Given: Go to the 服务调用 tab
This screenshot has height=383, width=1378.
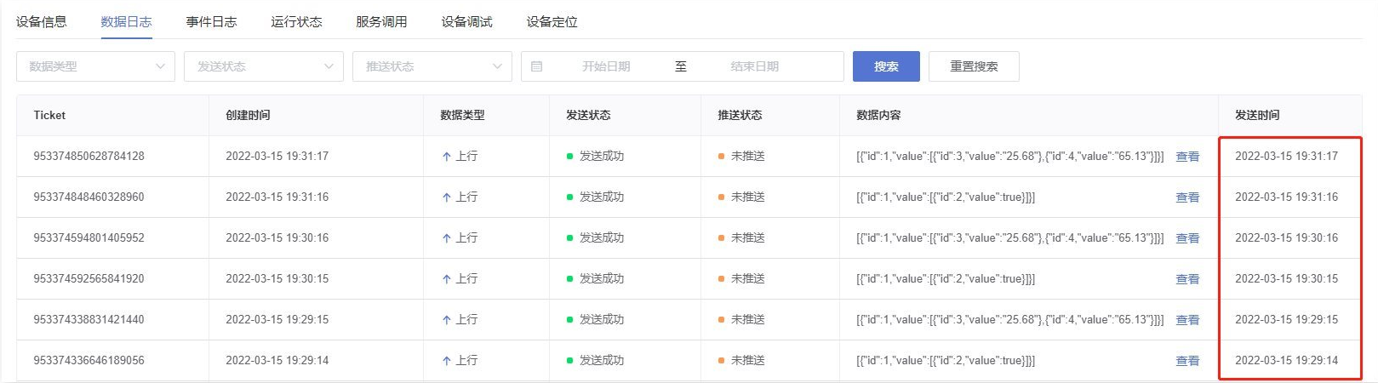Looking at the screenshot, I should point(381,22).
